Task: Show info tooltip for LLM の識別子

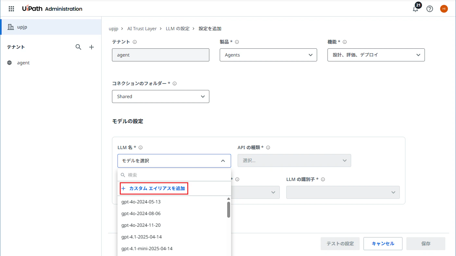Action: click(323, 179)
